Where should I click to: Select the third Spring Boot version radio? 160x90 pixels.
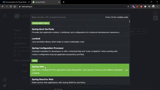15,54
